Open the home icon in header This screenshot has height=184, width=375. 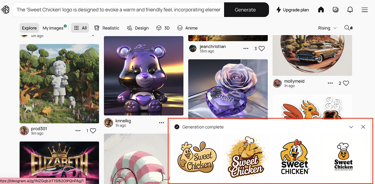tap(321, 10)
